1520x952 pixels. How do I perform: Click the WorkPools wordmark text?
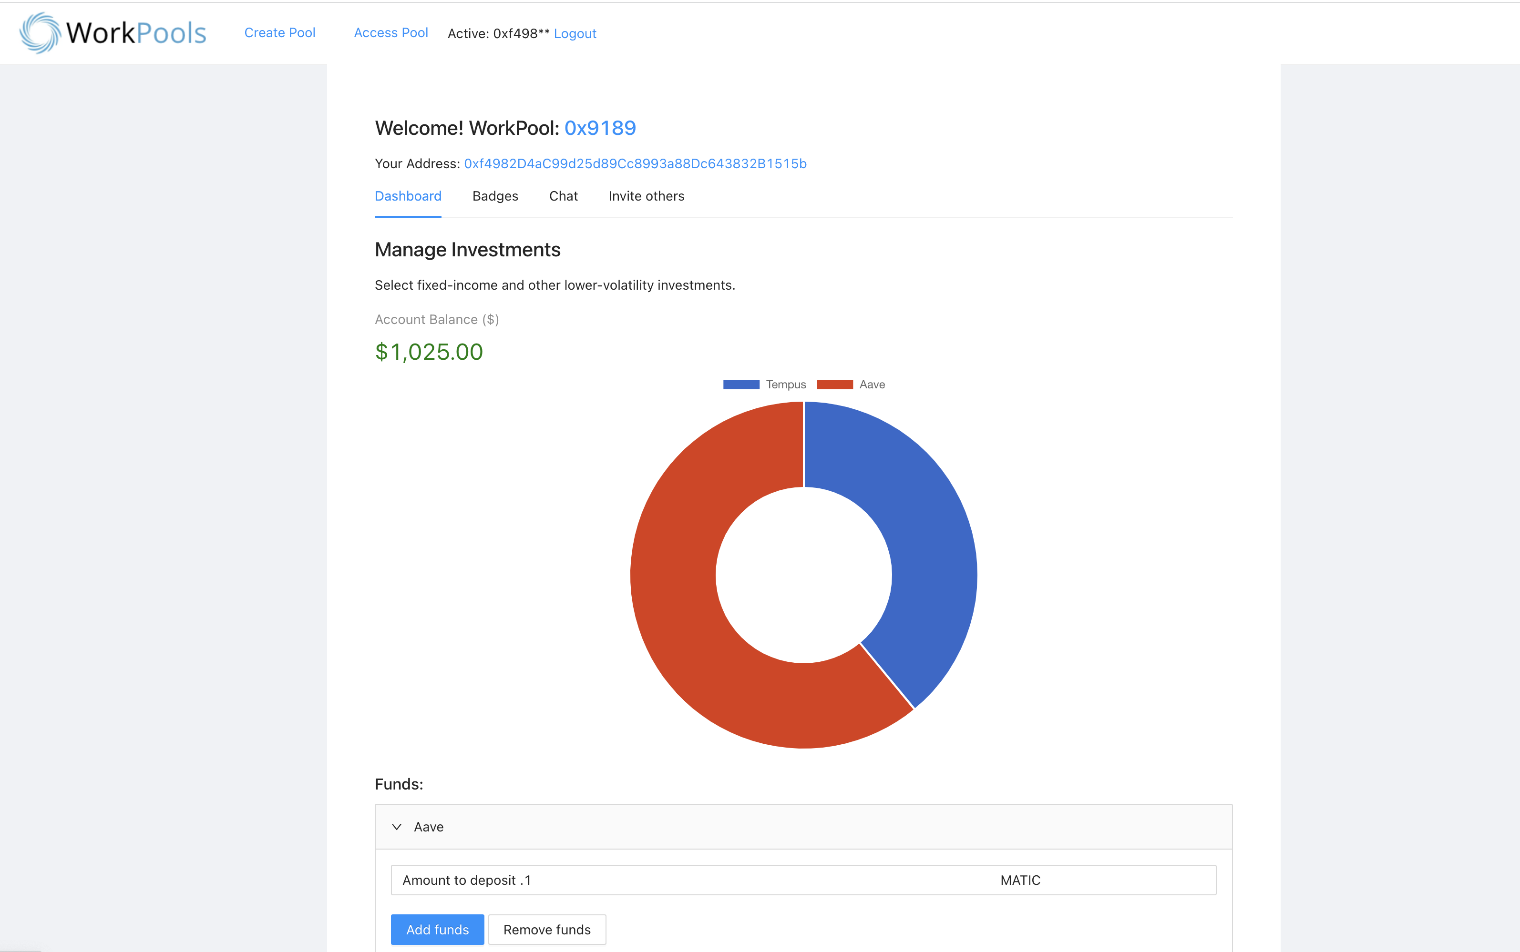pyautogui.click(x=136, y=33)
